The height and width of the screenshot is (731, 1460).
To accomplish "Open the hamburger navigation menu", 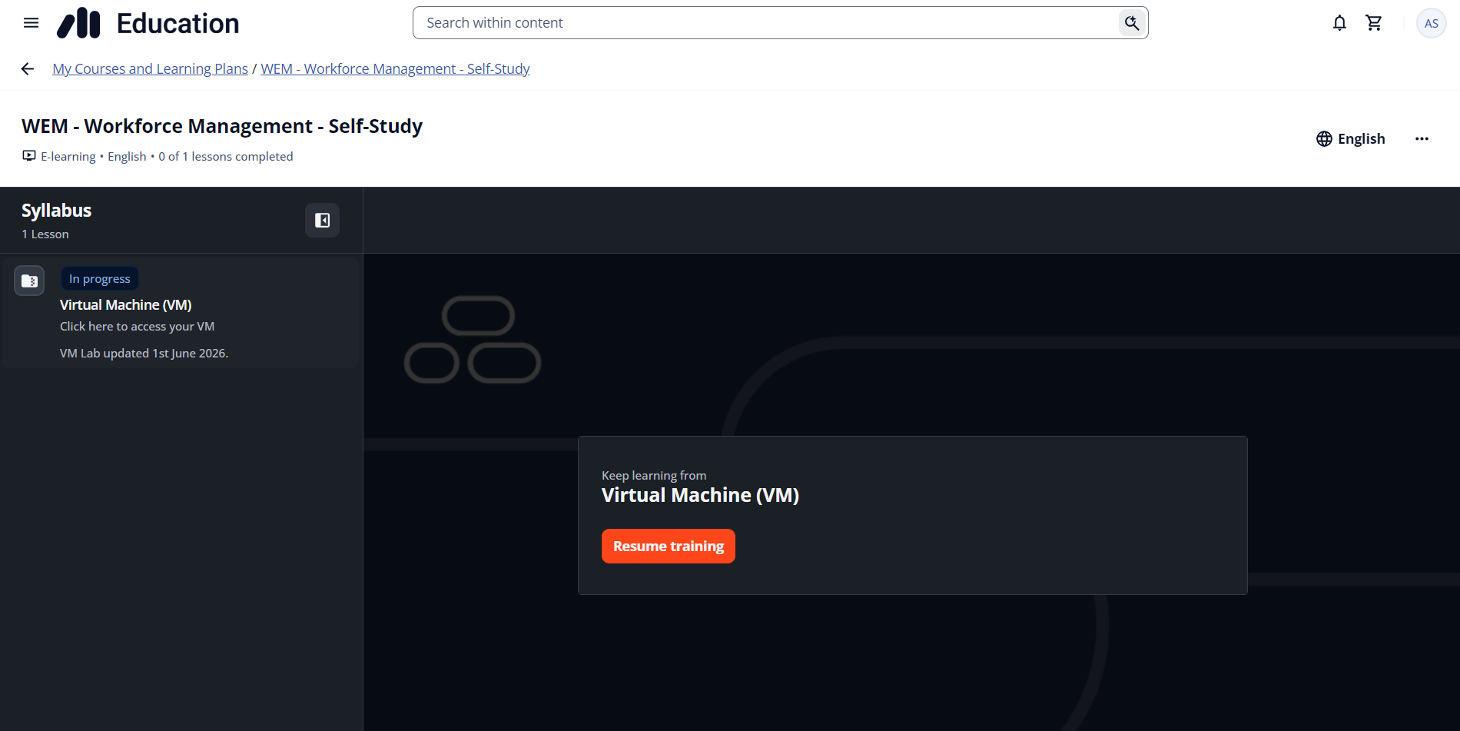I will 31,23.
